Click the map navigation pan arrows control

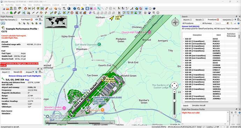coord(174,86)
